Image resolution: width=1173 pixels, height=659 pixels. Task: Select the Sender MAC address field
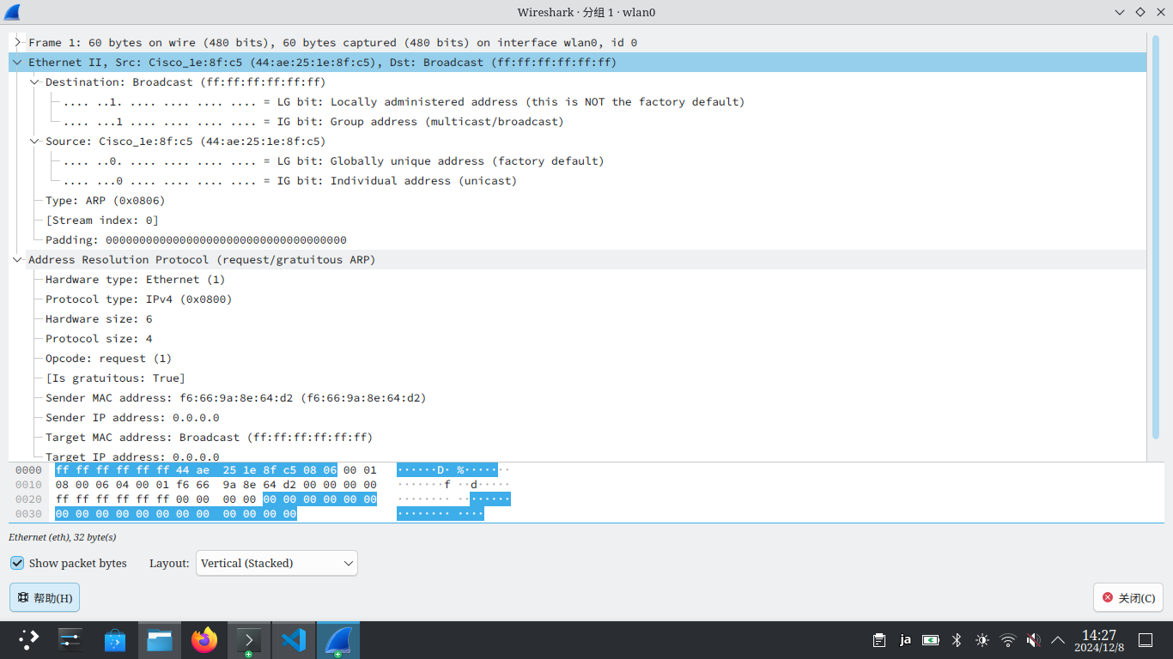pyautogui.click(x=235, y=398)
